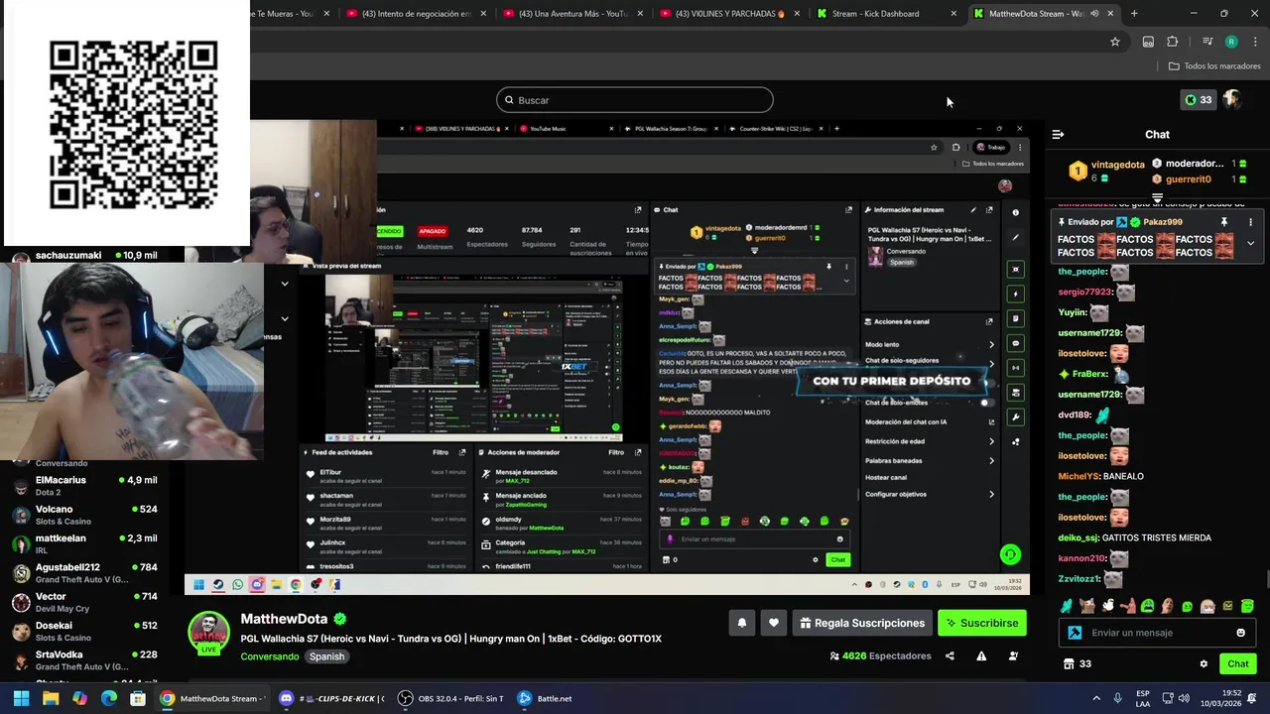1270x714 pixels.
Task: Click the user icon right of report triangle
Action: pyautogui.click(x=1013, y=655)
